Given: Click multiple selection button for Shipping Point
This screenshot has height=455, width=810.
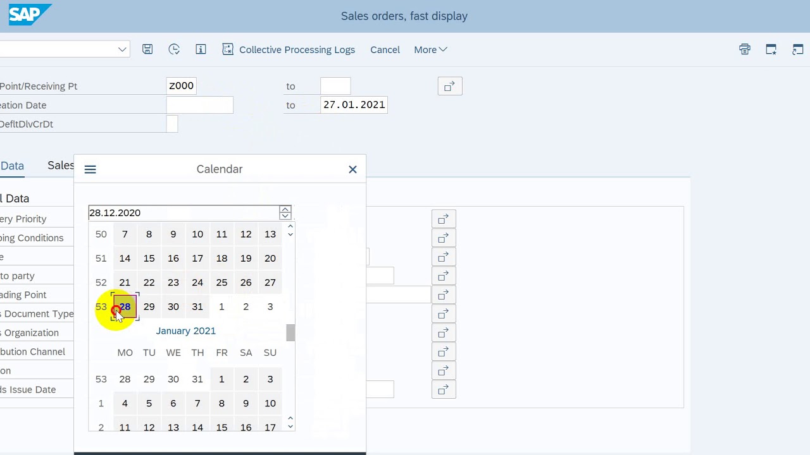Looking at the screenshot, I should coord(450,86).
